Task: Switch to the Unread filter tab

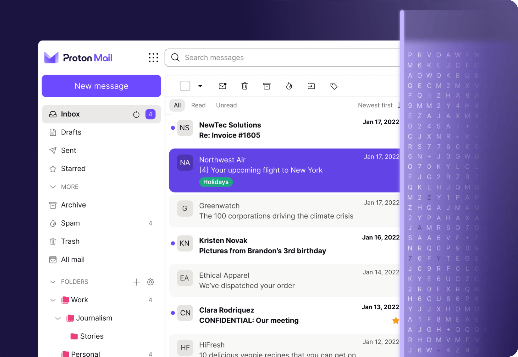Action: (x=226, y=105)
